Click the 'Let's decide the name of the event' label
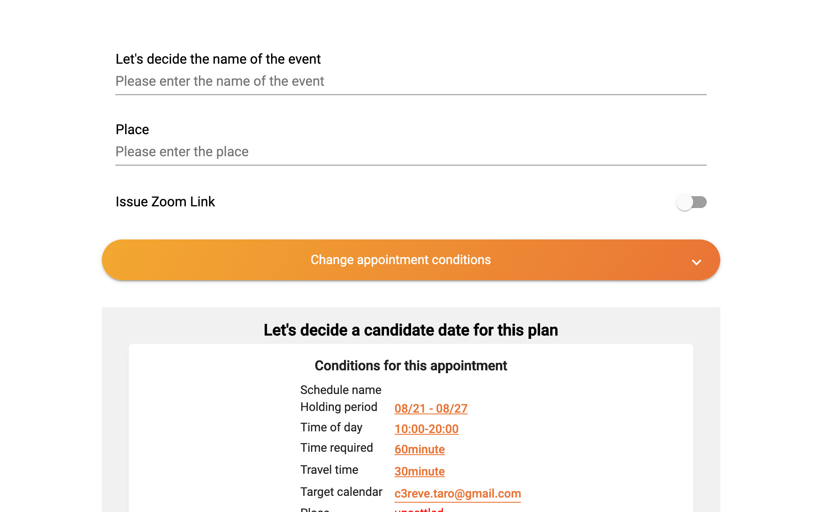The image size is (834, 512). (x=218, y=59)
